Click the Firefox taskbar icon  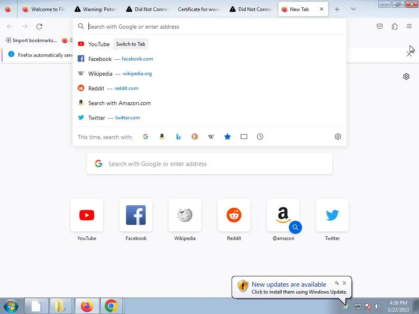87,306
